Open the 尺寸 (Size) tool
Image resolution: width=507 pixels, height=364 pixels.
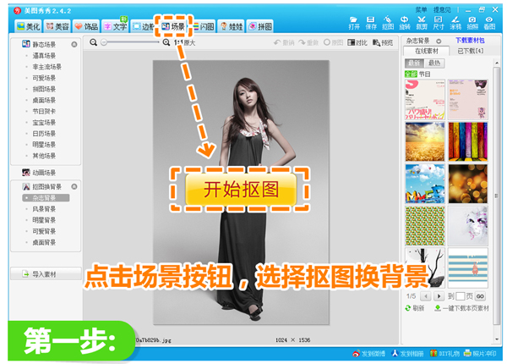point(439,22)
